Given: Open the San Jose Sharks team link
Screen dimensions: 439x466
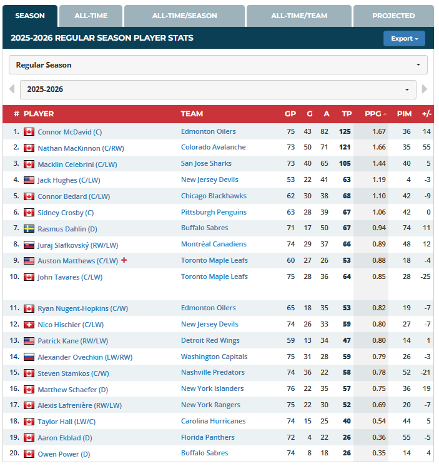Looking at the screenshot, I should coord(206,163).
